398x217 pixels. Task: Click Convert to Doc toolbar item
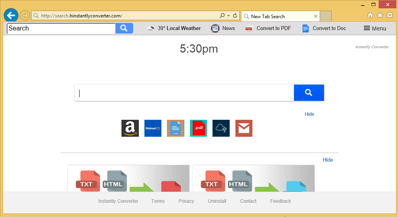tap(324, 28)
